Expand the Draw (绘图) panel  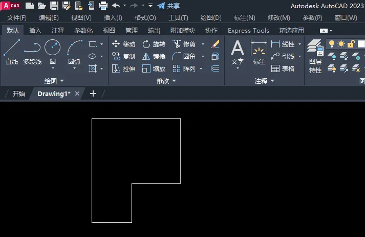54,81
